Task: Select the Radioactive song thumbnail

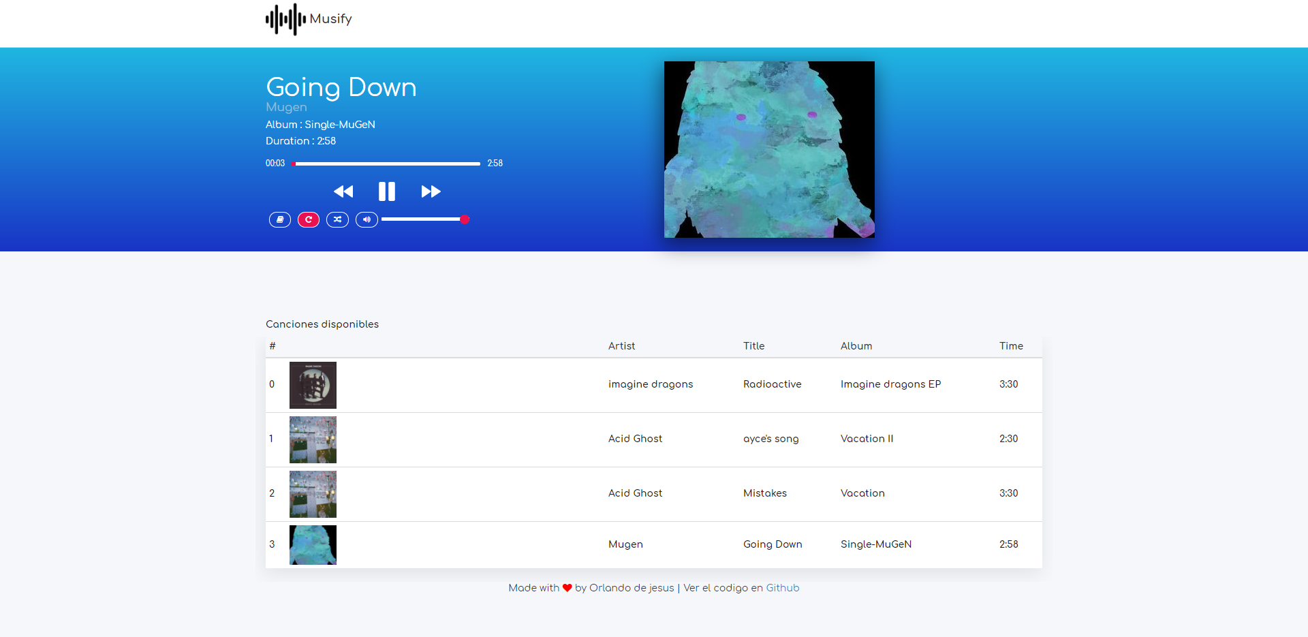Action: point(313,385)
